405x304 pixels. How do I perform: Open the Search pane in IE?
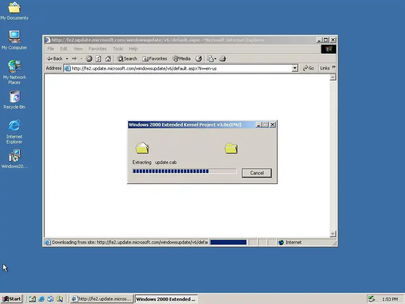(x=127, y=59)
